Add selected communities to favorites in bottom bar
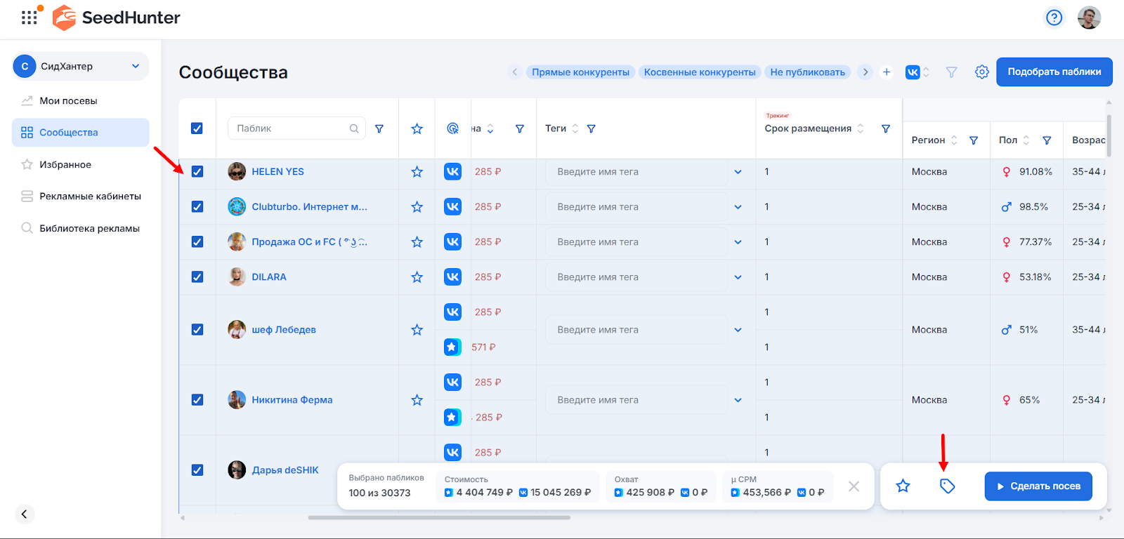The image size is (1124, 539). [x=903, y=486]
